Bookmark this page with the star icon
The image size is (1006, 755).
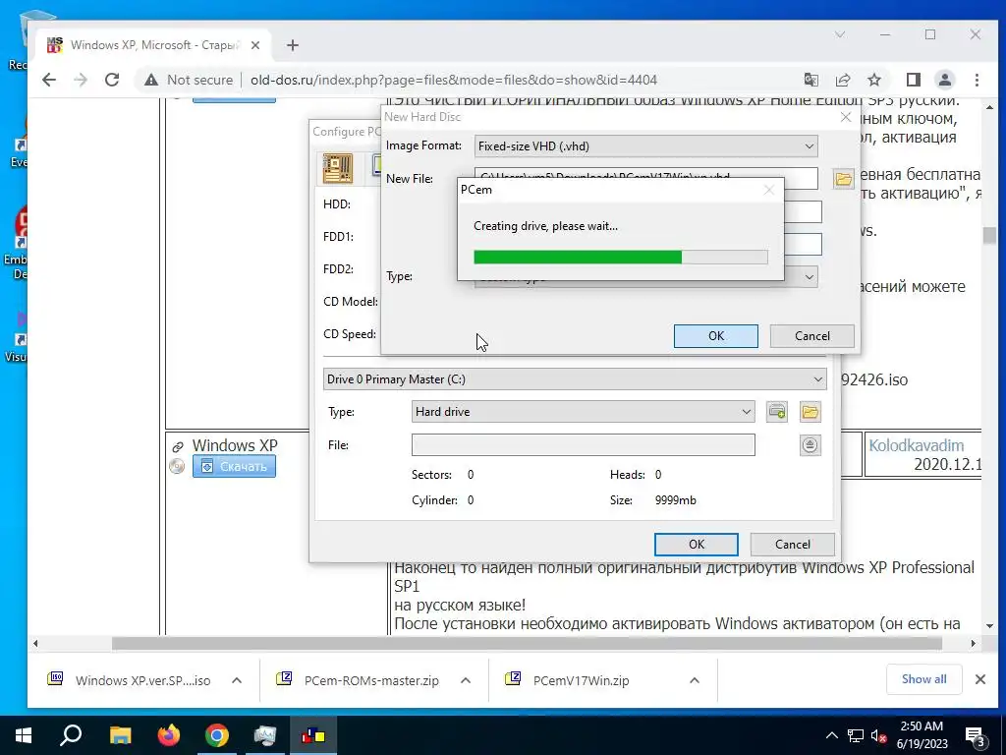(x=873, y=80)
